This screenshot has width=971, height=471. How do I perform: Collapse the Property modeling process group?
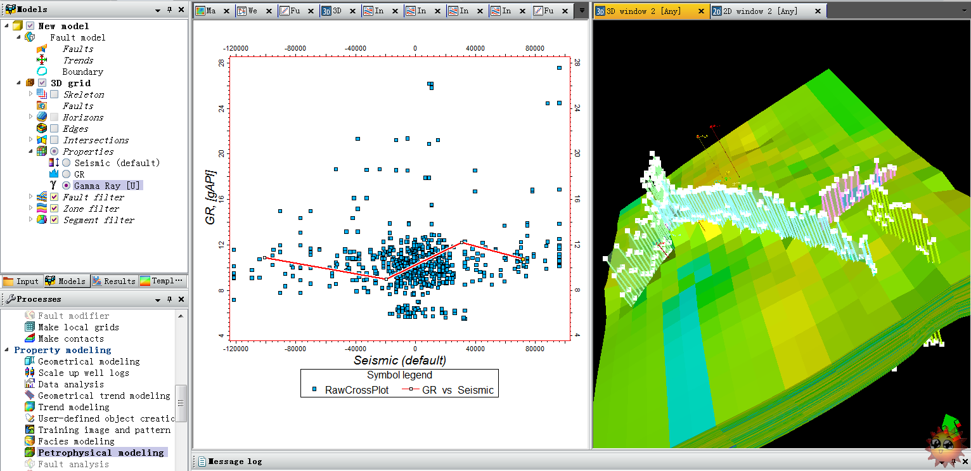coord(8,350)
